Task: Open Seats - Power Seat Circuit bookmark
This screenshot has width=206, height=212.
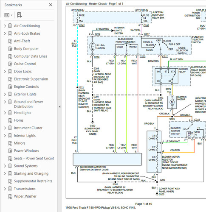Action: (34, 158)
